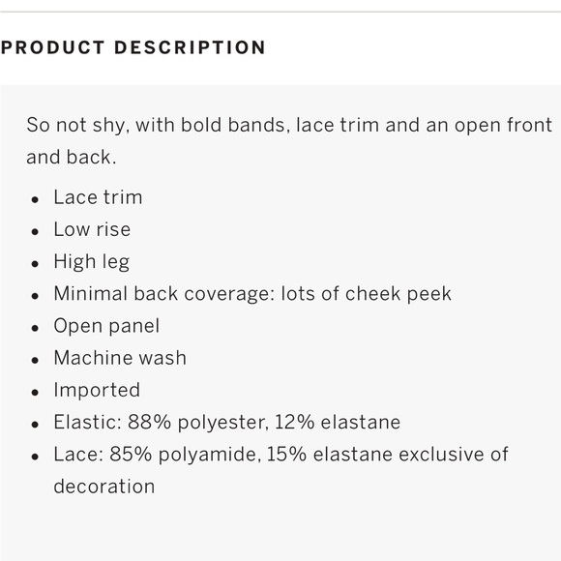
Task: Click the bullet dot beside 'Lace trim'
Action: 35,199
